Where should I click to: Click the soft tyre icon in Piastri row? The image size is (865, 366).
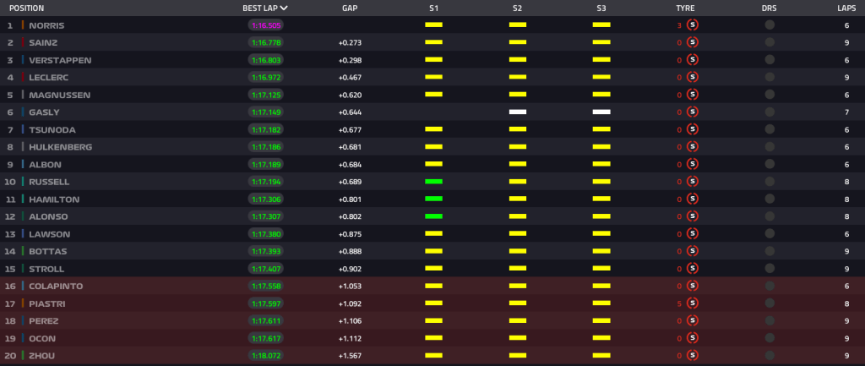click(693, 303)
